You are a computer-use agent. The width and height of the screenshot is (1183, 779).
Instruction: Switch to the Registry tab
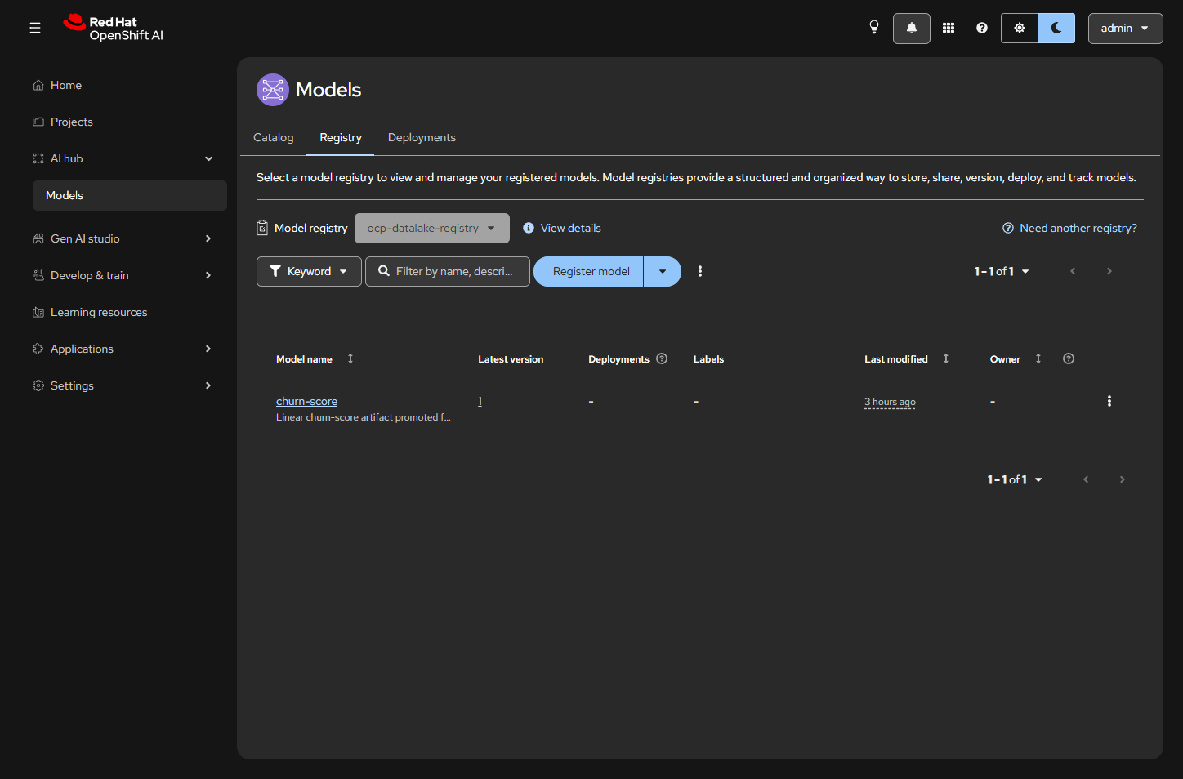[x=341, y=137]
